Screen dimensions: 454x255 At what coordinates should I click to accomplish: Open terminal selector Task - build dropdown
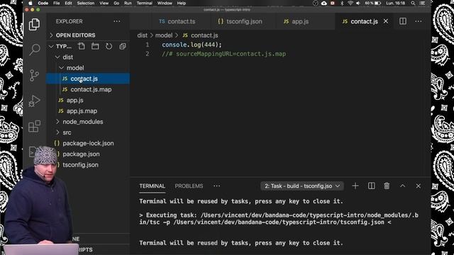(x=302, y=186)
